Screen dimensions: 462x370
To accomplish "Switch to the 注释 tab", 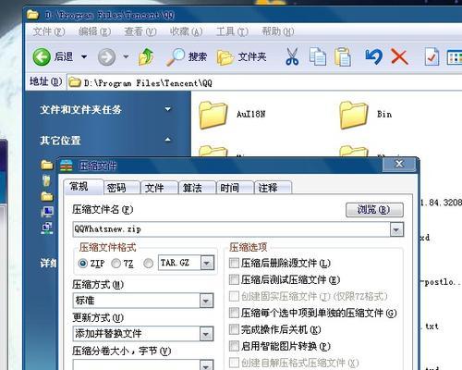I will pos(273,188).
